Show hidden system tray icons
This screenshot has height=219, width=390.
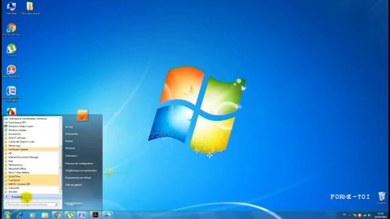[349, 215]
